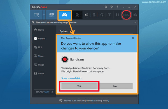
Task: Toggle the webcam overlay icon
Action: click(x=77, y=15)
